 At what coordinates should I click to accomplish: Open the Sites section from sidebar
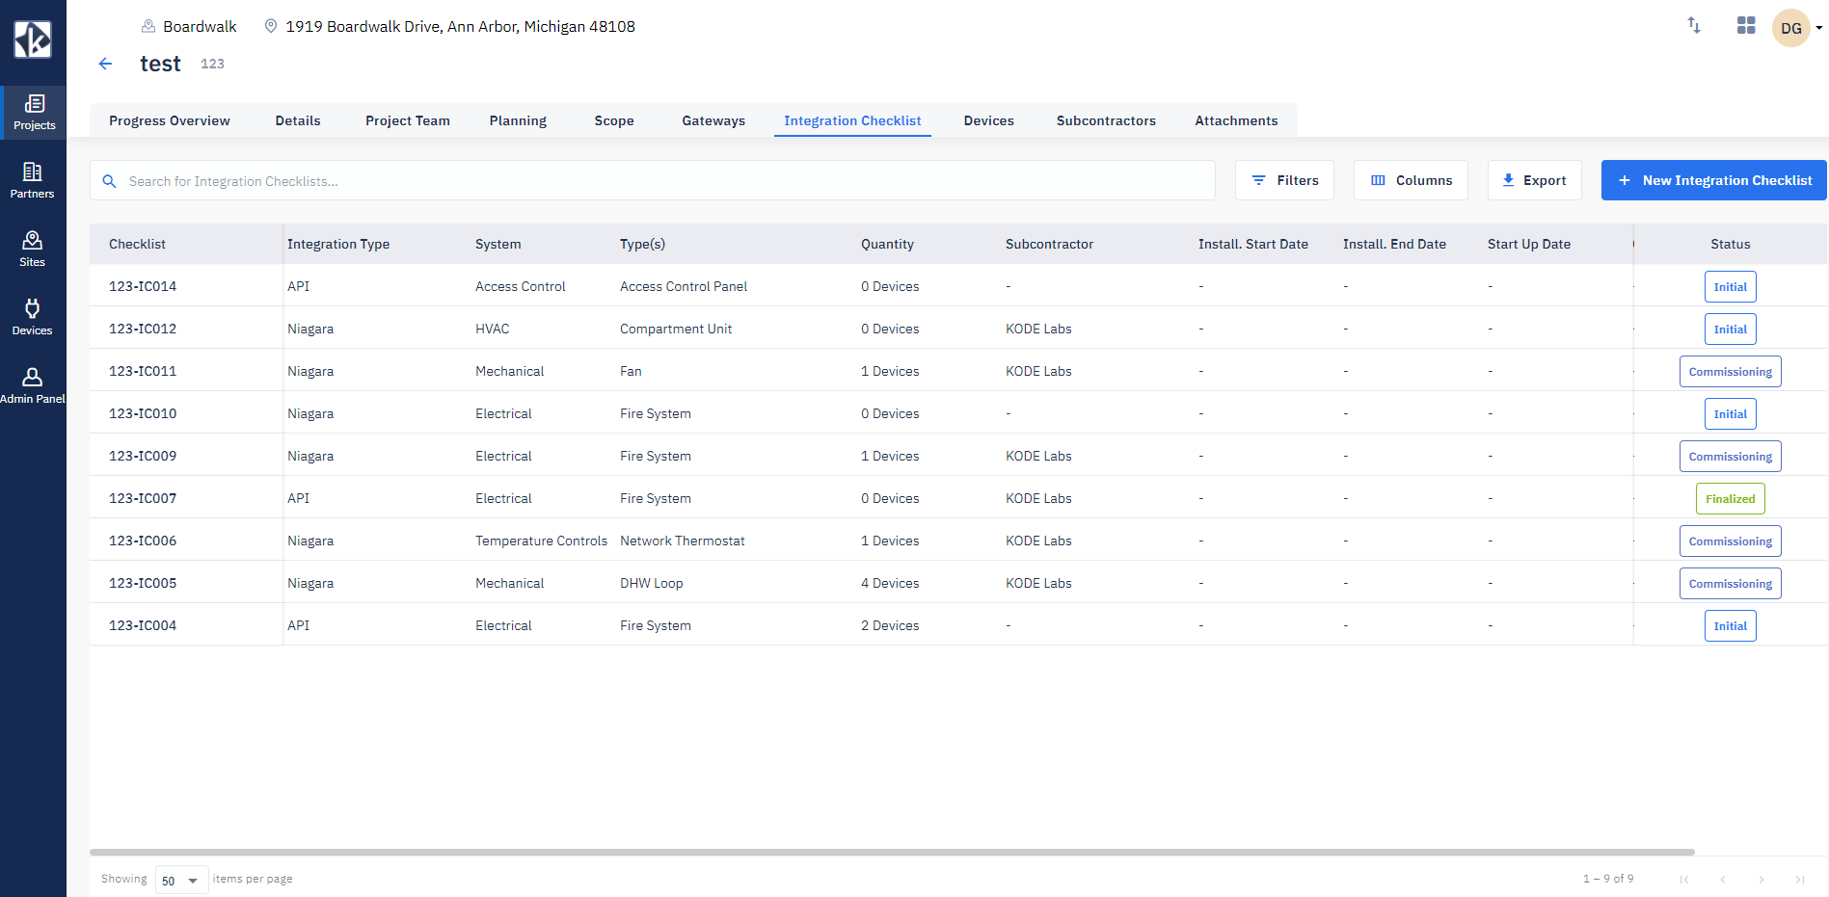pos(34,248)
